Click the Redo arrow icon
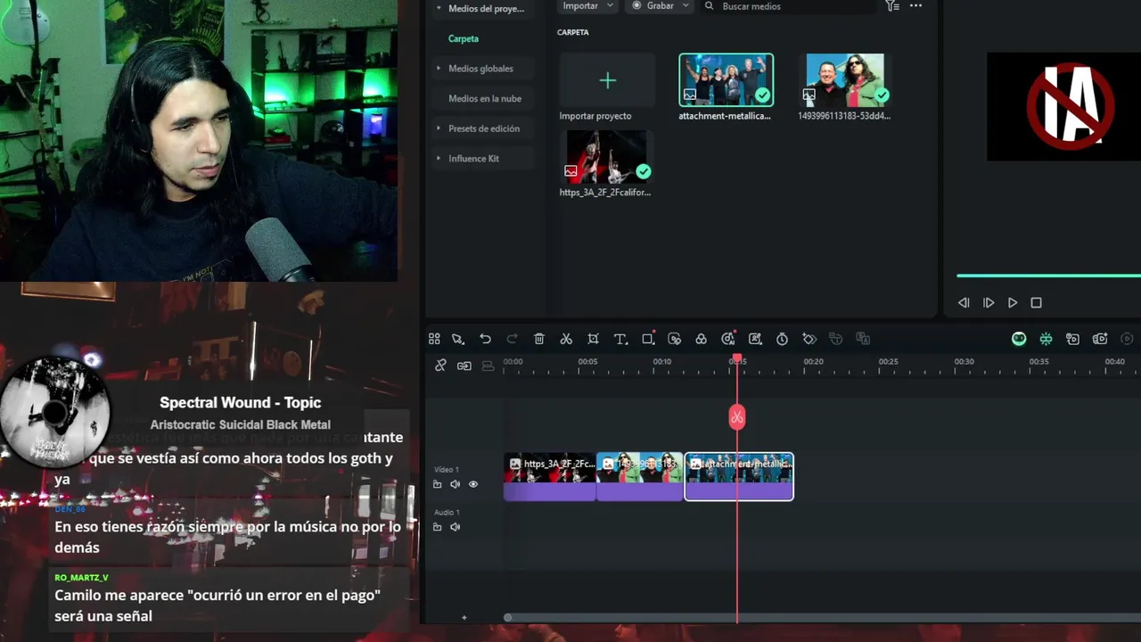The height and width of the screenshot is (642, 1141). (512, 339)
